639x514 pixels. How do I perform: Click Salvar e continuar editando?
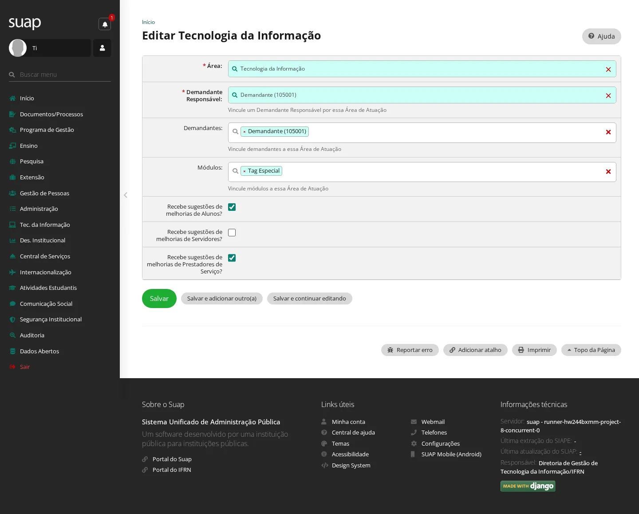coord(310,299)
